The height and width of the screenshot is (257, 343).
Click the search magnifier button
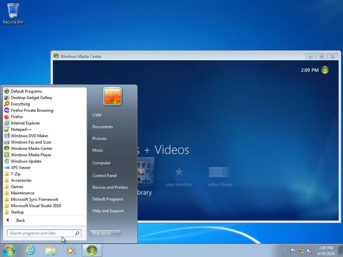tap(77, 233)
